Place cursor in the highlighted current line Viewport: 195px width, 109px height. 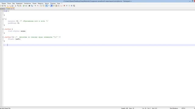pos(99,45)
